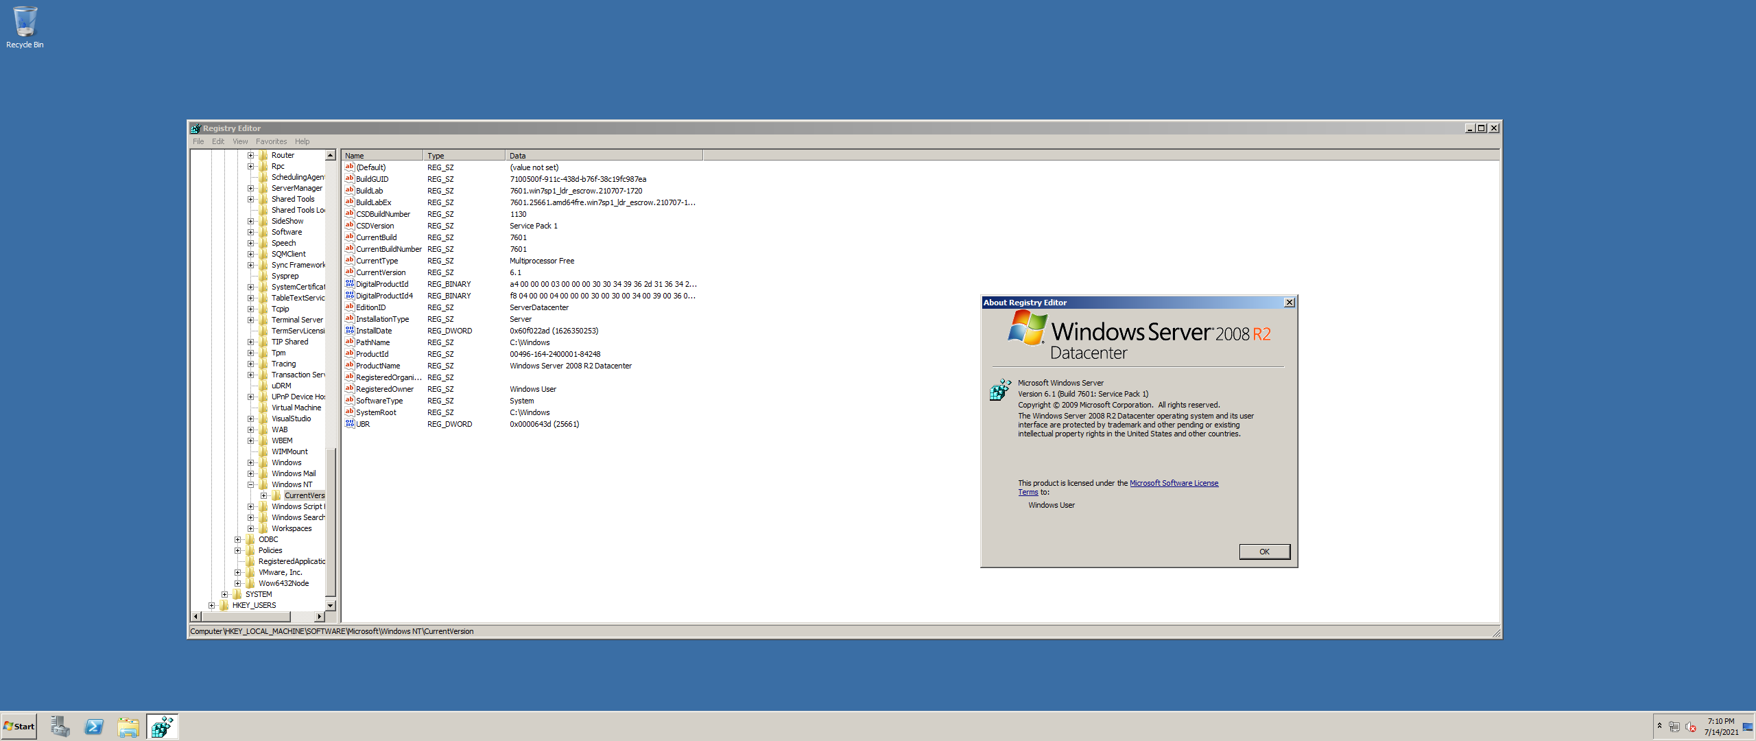
Task: Click the Data column header
Action: [x=604, y=156]
